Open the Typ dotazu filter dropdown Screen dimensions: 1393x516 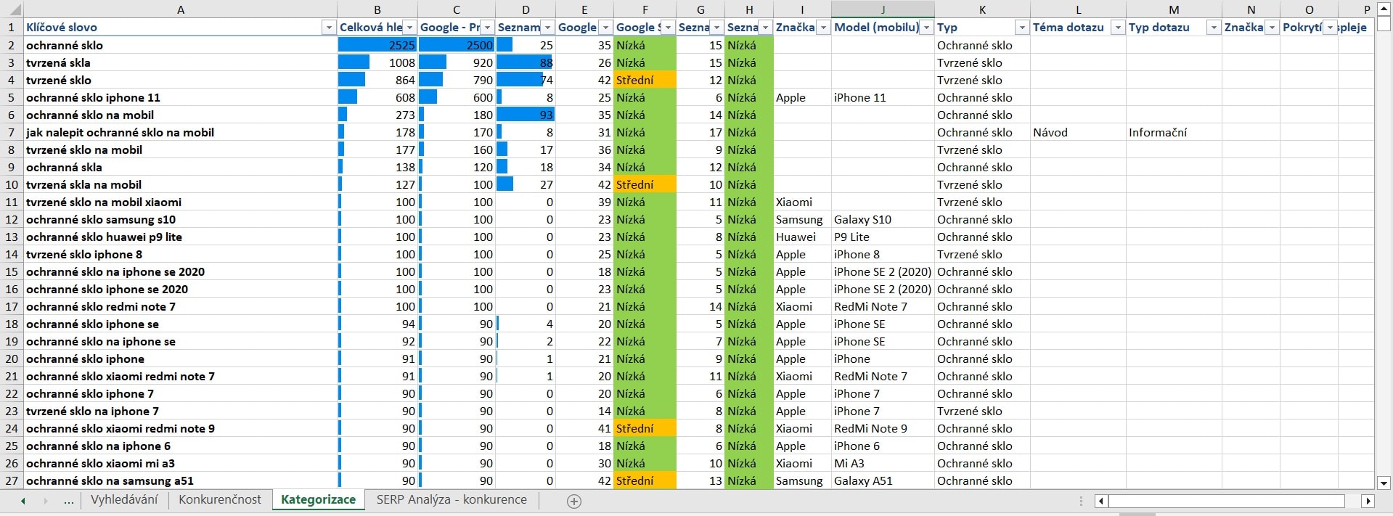point(1213,28)
